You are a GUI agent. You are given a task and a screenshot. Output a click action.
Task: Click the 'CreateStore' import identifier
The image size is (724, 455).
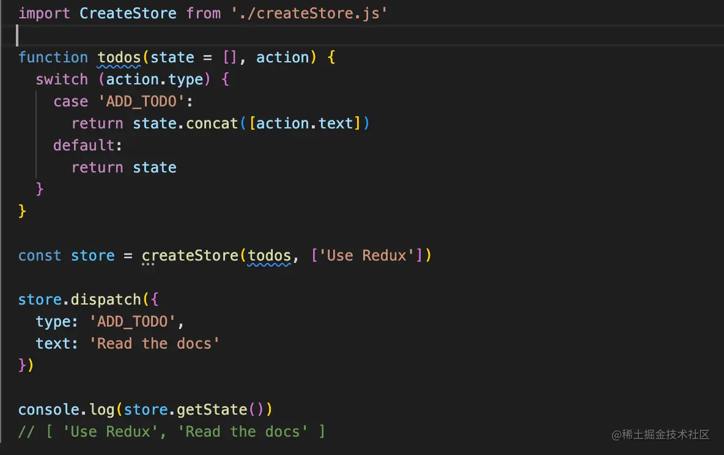[128, 13]
